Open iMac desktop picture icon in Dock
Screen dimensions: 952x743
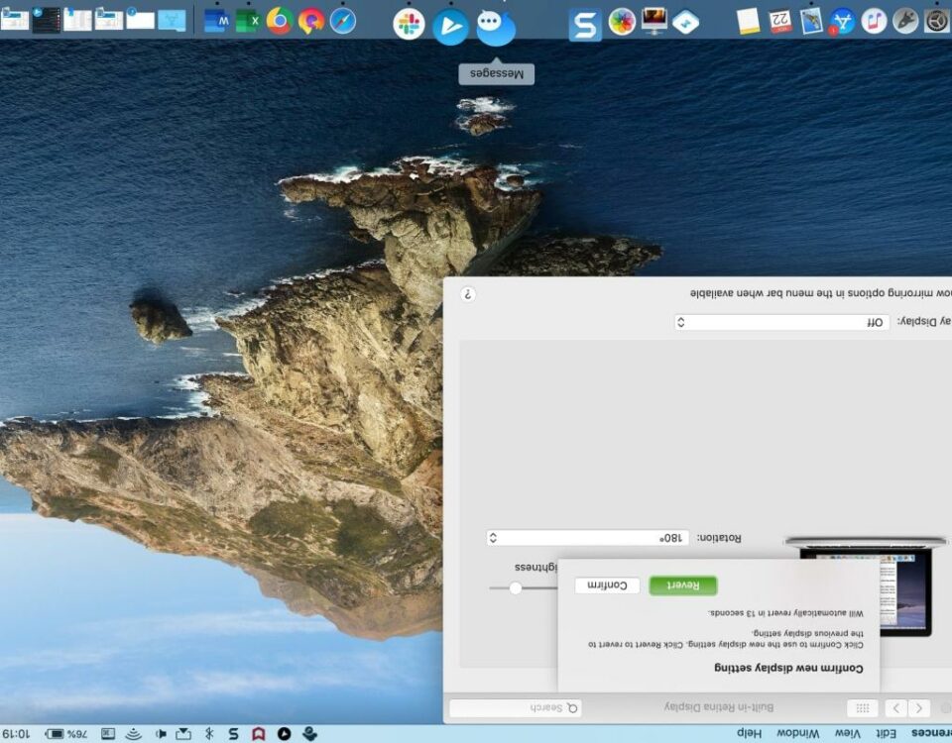654,21
